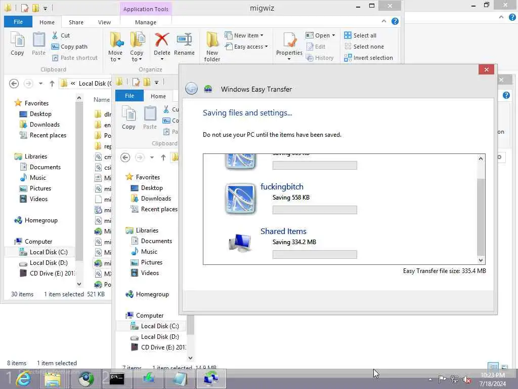This screenshot has width=518, height=389.
Task: Click Copy icon in second Explorer window
Action: click(128, 118)
